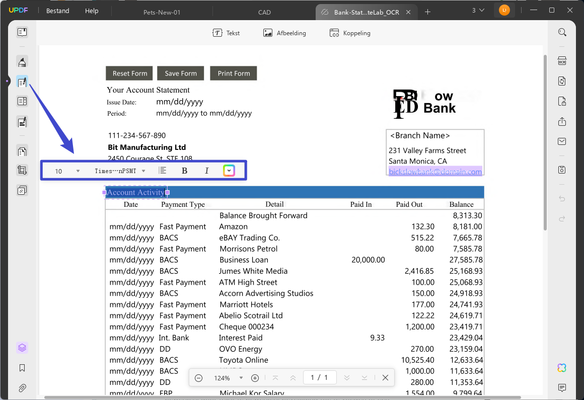The image size is (584, 400).
Task: Select the highlighter comment tool icon
Action: 22,62
